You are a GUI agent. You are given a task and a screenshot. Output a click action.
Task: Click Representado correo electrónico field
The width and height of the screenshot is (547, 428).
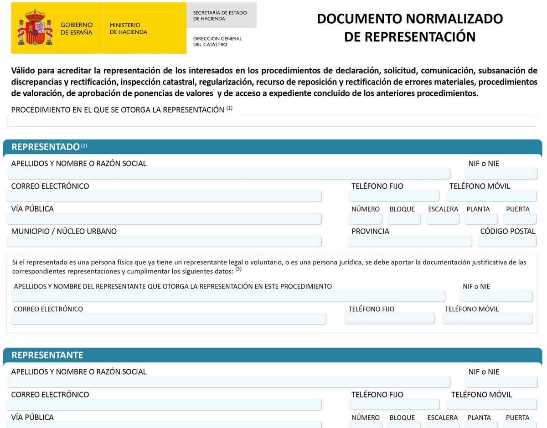click(x=164, y=196)
